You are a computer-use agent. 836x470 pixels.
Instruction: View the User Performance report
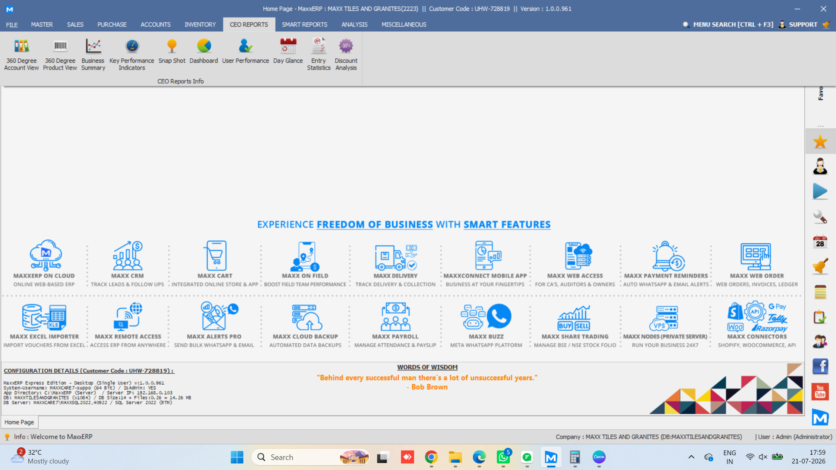click(x=246, y=51)
